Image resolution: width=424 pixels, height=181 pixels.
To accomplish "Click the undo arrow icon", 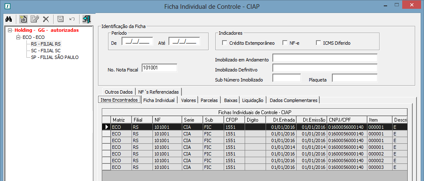I will click(72, 19).
